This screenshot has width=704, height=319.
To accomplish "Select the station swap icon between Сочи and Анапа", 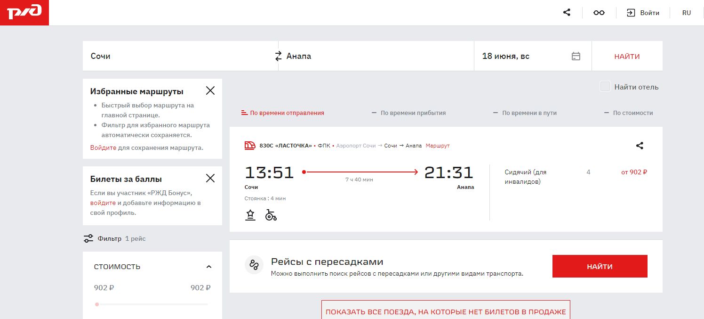I will 278,56.
